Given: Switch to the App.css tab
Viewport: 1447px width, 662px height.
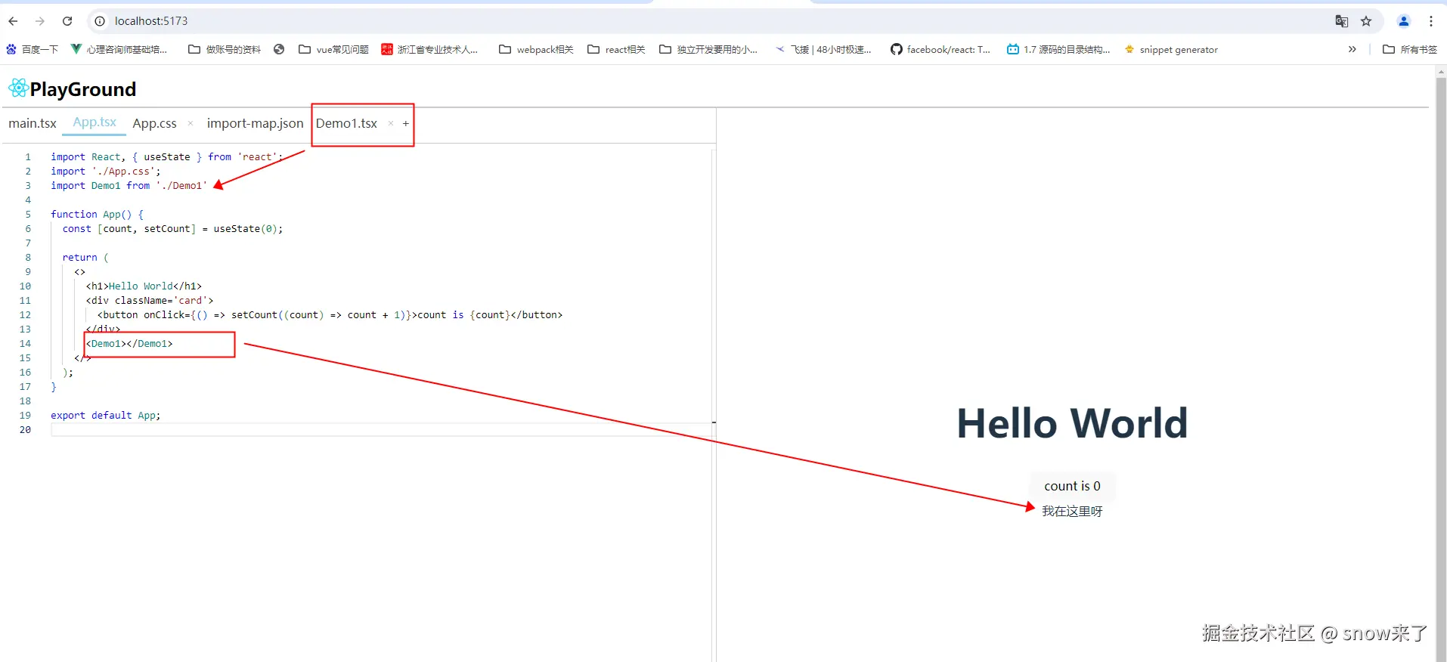Looking at the screenshot, I should [x=154, y=123].
